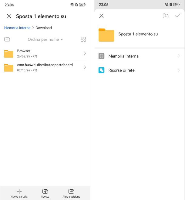Tap Altra posizione button

click(71, 193)
